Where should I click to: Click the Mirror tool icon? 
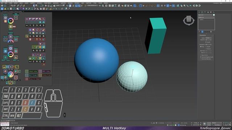tap(100, 6)
